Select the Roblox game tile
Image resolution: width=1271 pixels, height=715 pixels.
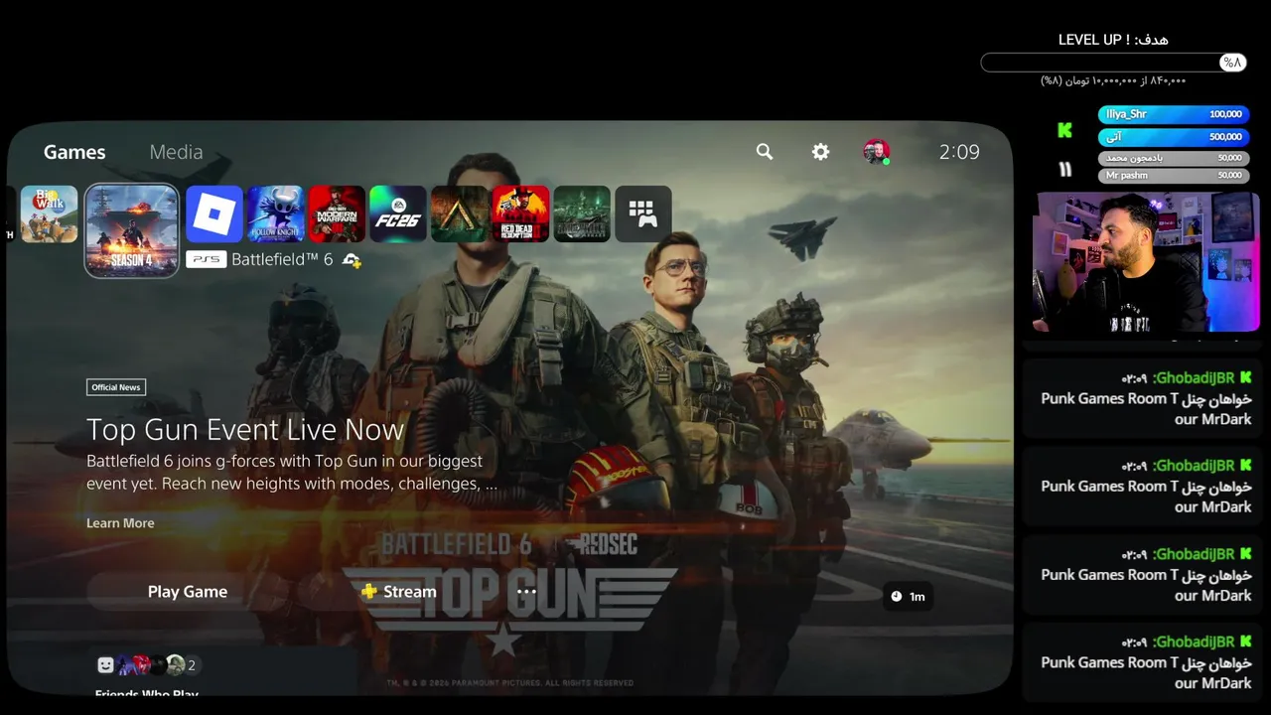tap(214, 214)
